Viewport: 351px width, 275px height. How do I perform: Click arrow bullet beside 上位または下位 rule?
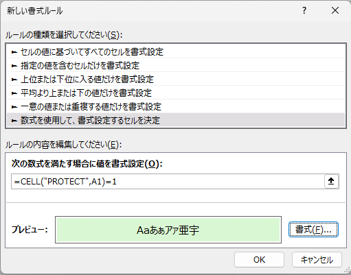coord(14,80)
